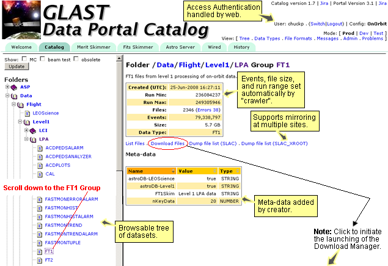Open the Wired tab

[214, 47]
